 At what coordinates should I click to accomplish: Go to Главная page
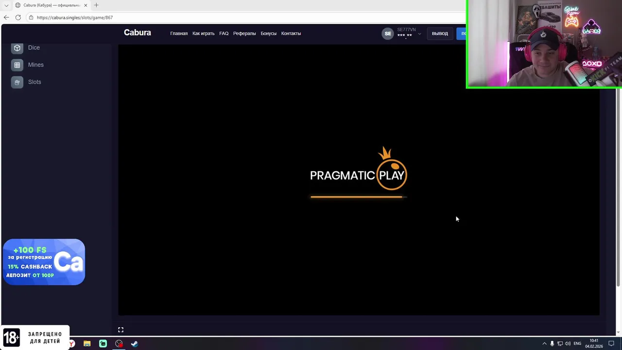point(179,34)
